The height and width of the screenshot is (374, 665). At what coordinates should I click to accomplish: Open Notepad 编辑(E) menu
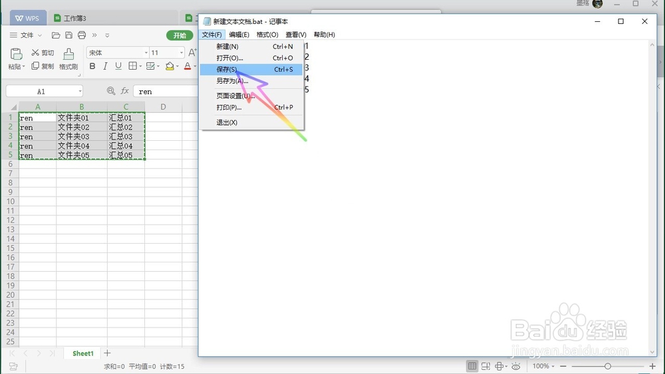[239, 35]
